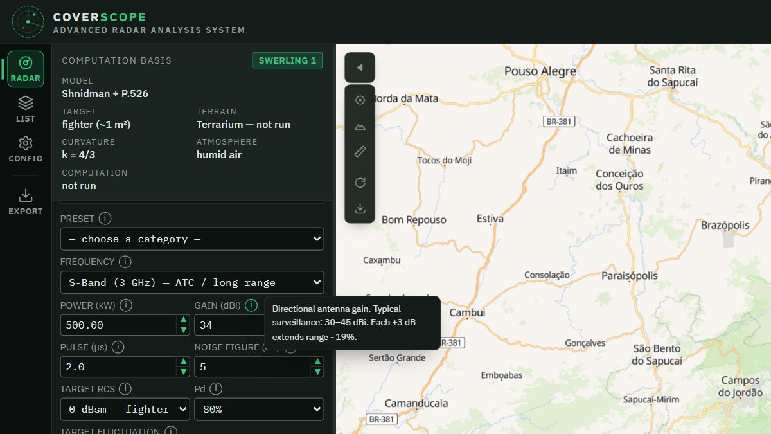Click the 'fighter (~1 m²)' target value
The image size is (771, 434).
[96, 124]
